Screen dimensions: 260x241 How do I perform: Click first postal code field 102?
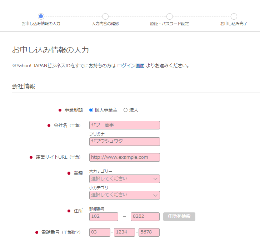[104, 216]
